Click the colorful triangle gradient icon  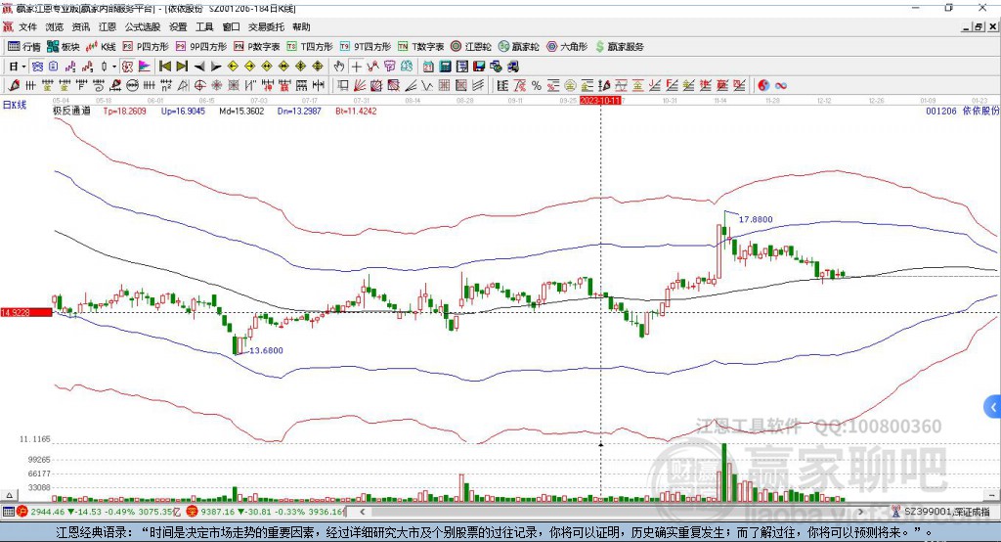(x=145, y=66)
